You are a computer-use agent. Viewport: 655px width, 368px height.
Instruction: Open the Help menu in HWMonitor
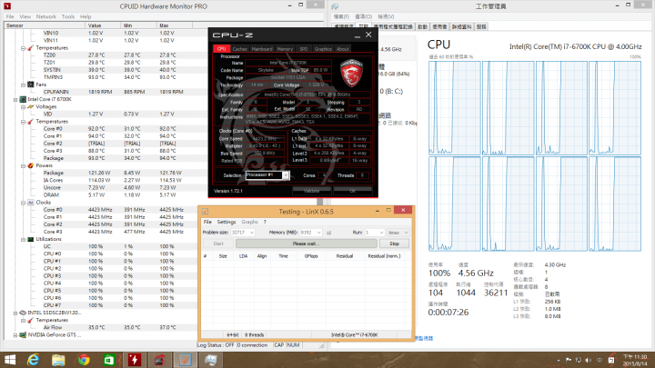(86, 16)
